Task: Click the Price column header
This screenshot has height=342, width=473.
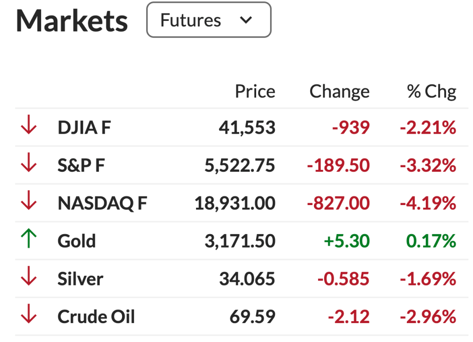Action: click(255, 92)
